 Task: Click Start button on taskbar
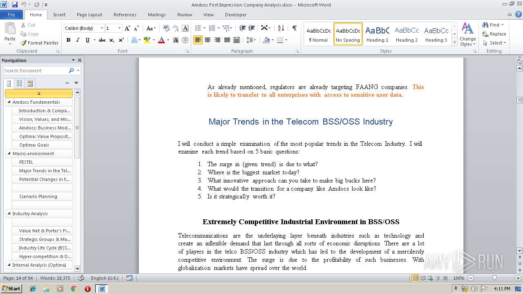tap(11, 288)
